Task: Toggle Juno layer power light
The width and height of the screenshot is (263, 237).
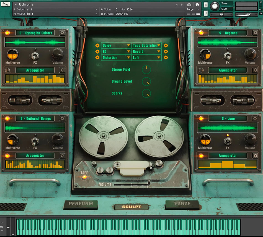Action: point(201,118)
